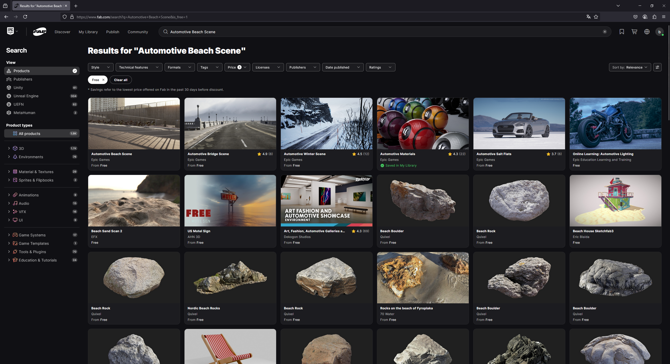Open My Library

click(88, 32)
